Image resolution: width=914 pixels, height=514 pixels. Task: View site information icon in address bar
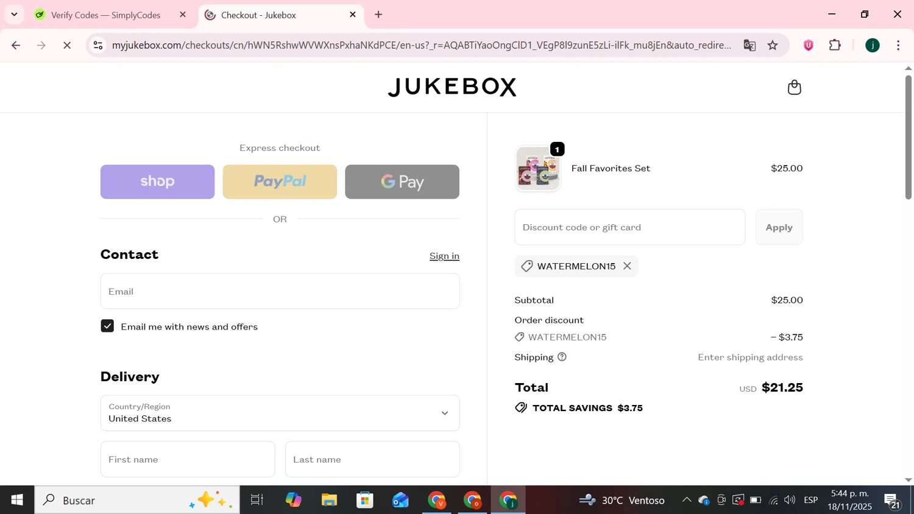pos(98,45)
